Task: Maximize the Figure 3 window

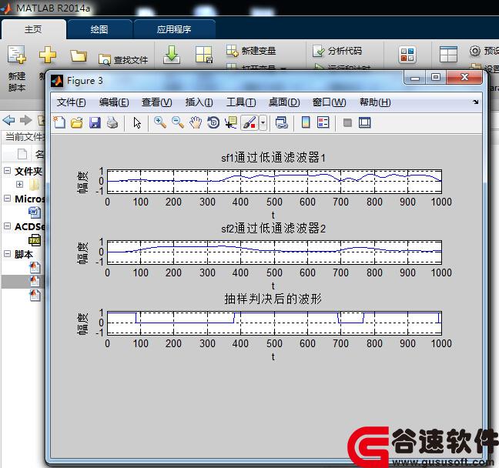Action: click(x=436, y=77)
